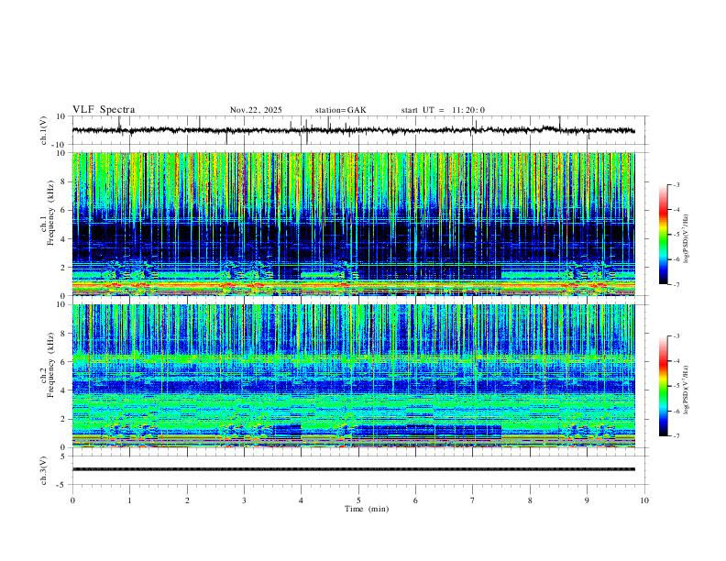This screenshot has height=561, width=726.
Task: Select the "start UT = 11:20:0" text
Action: click(x=443, y=110)
